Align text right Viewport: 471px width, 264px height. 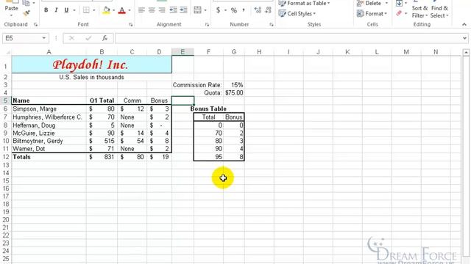point(162,10)
